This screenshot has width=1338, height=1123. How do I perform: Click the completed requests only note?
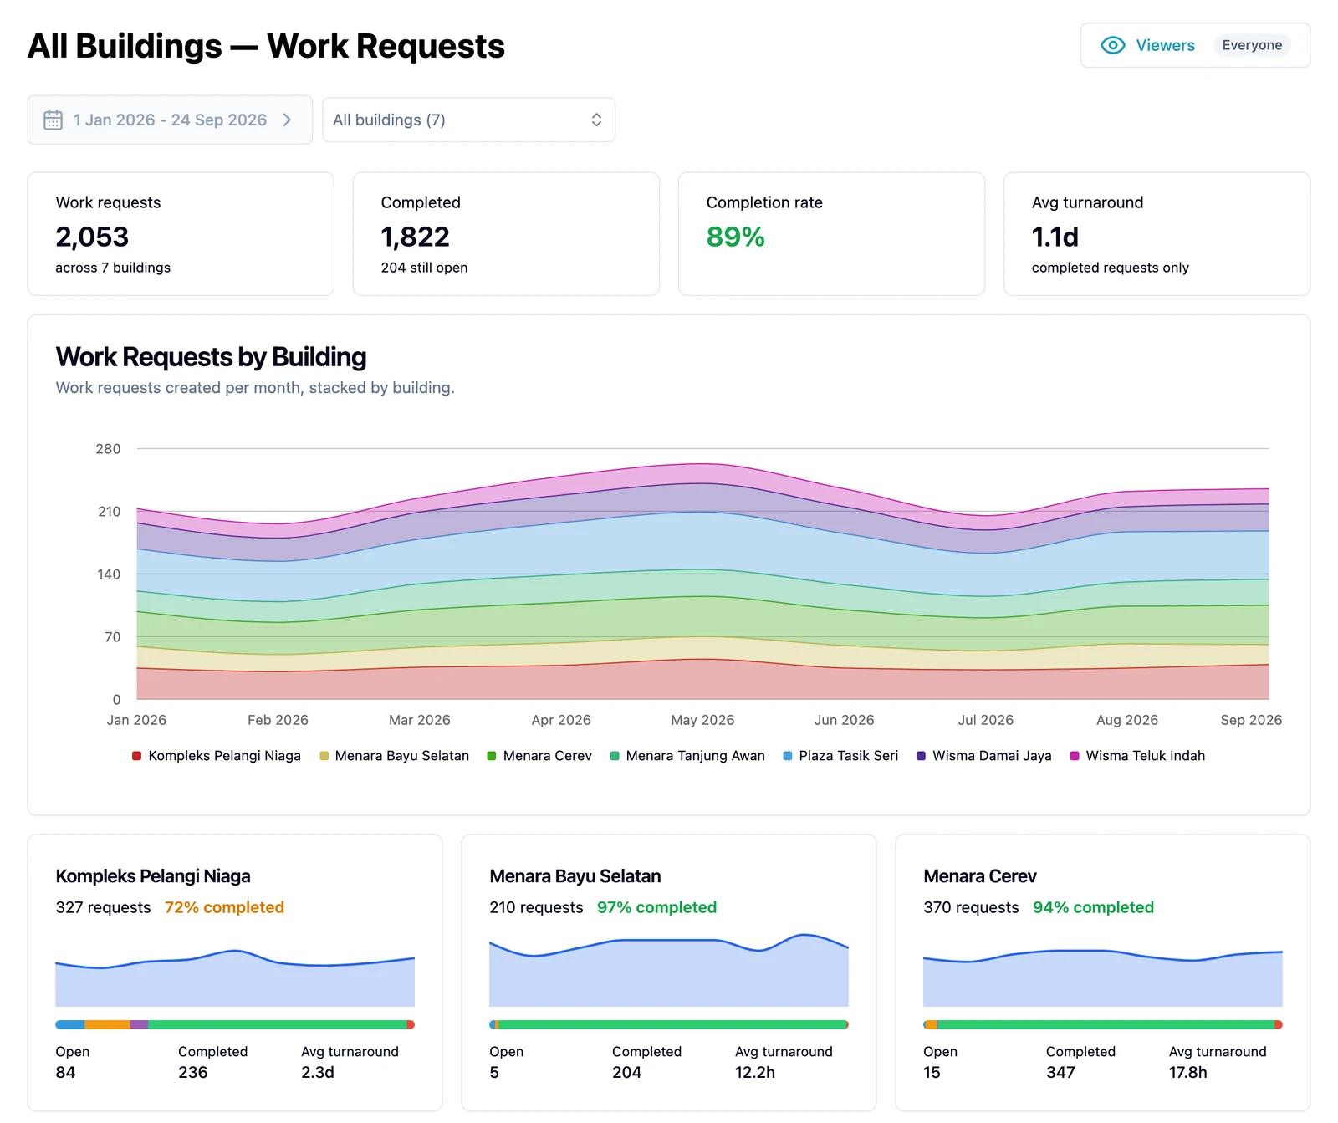point(1110,268)
